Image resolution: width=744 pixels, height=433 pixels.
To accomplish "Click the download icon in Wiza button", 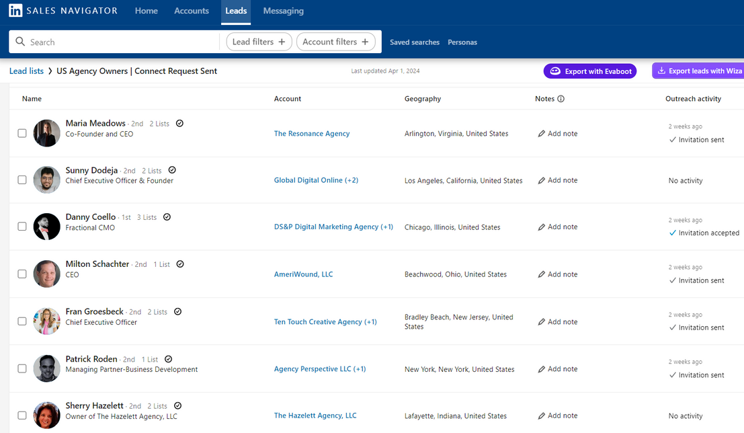I will pyautogui.click(x=661, y=71).
